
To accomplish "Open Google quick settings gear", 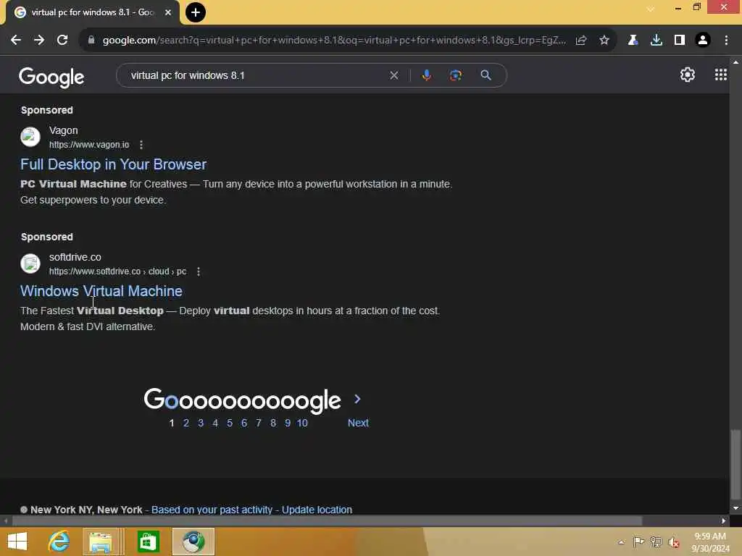I will tap(687, 75).
